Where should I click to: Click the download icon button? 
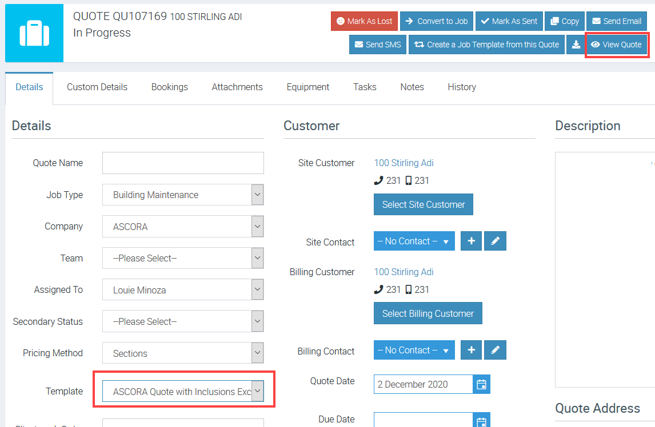click(576, 45)
